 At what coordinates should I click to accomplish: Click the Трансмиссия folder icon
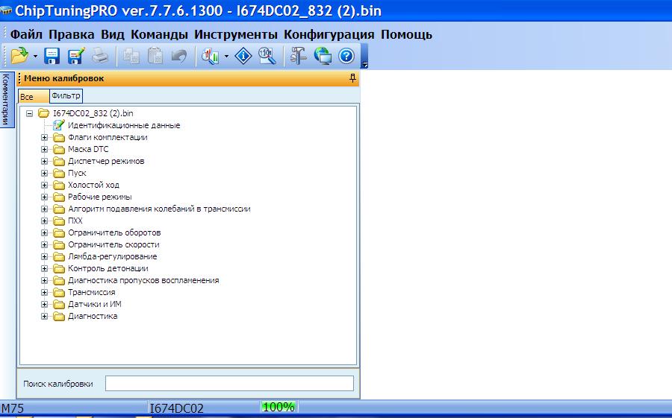59,293
